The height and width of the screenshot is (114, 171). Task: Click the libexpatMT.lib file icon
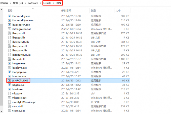9,42
